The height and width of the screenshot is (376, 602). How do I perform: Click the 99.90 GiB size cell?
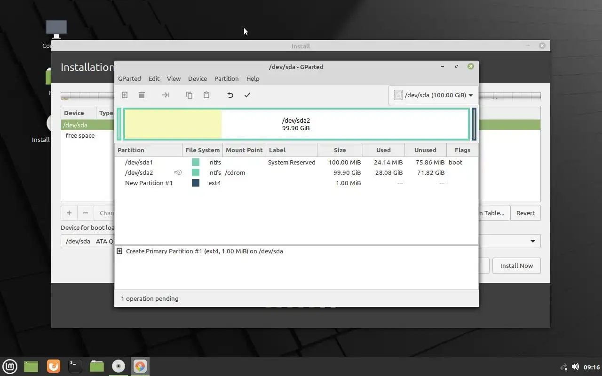click(347, 172)
